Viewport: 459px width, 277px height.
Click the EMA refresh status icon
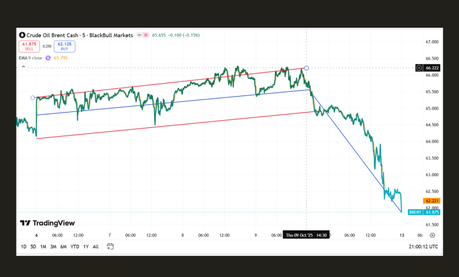(x=48, y=58)
